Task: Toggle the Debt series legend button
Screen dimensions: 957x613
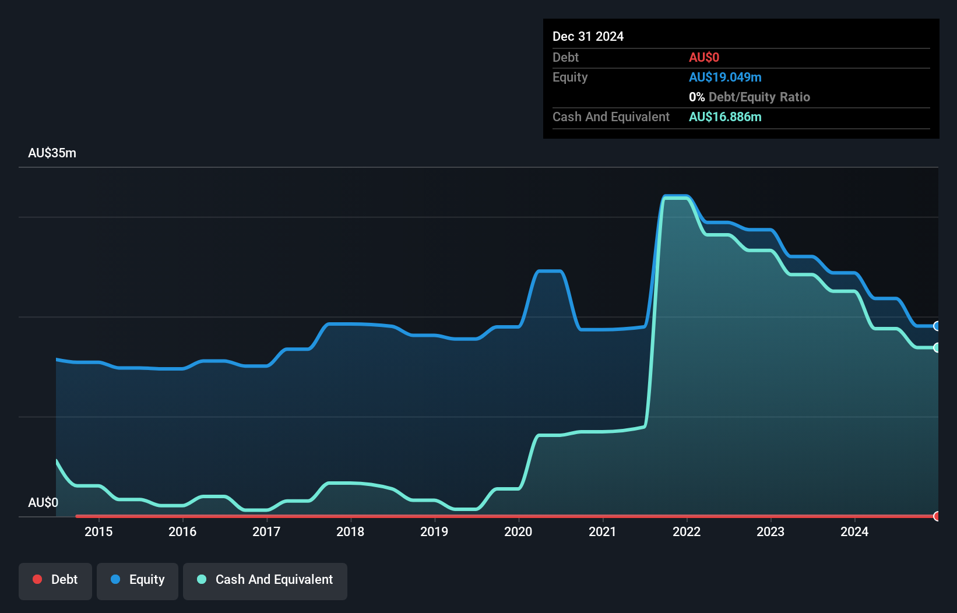Action: [x=55, y=580]
